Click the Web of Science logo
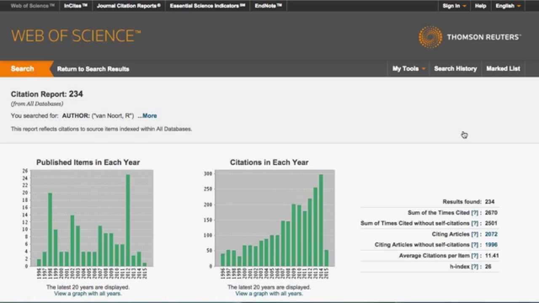 [76, 36]
